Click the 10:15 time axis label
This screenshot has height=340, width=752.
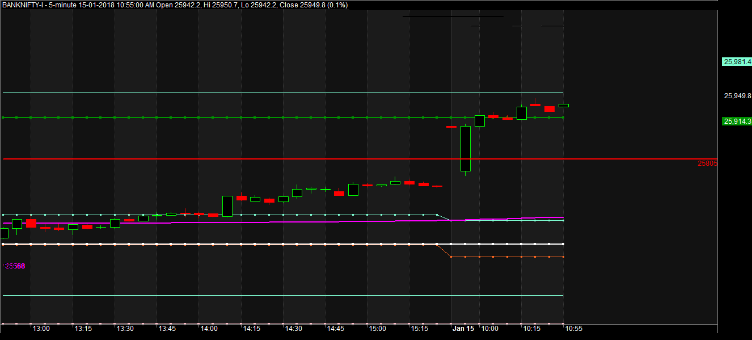(x=531, y=329)
